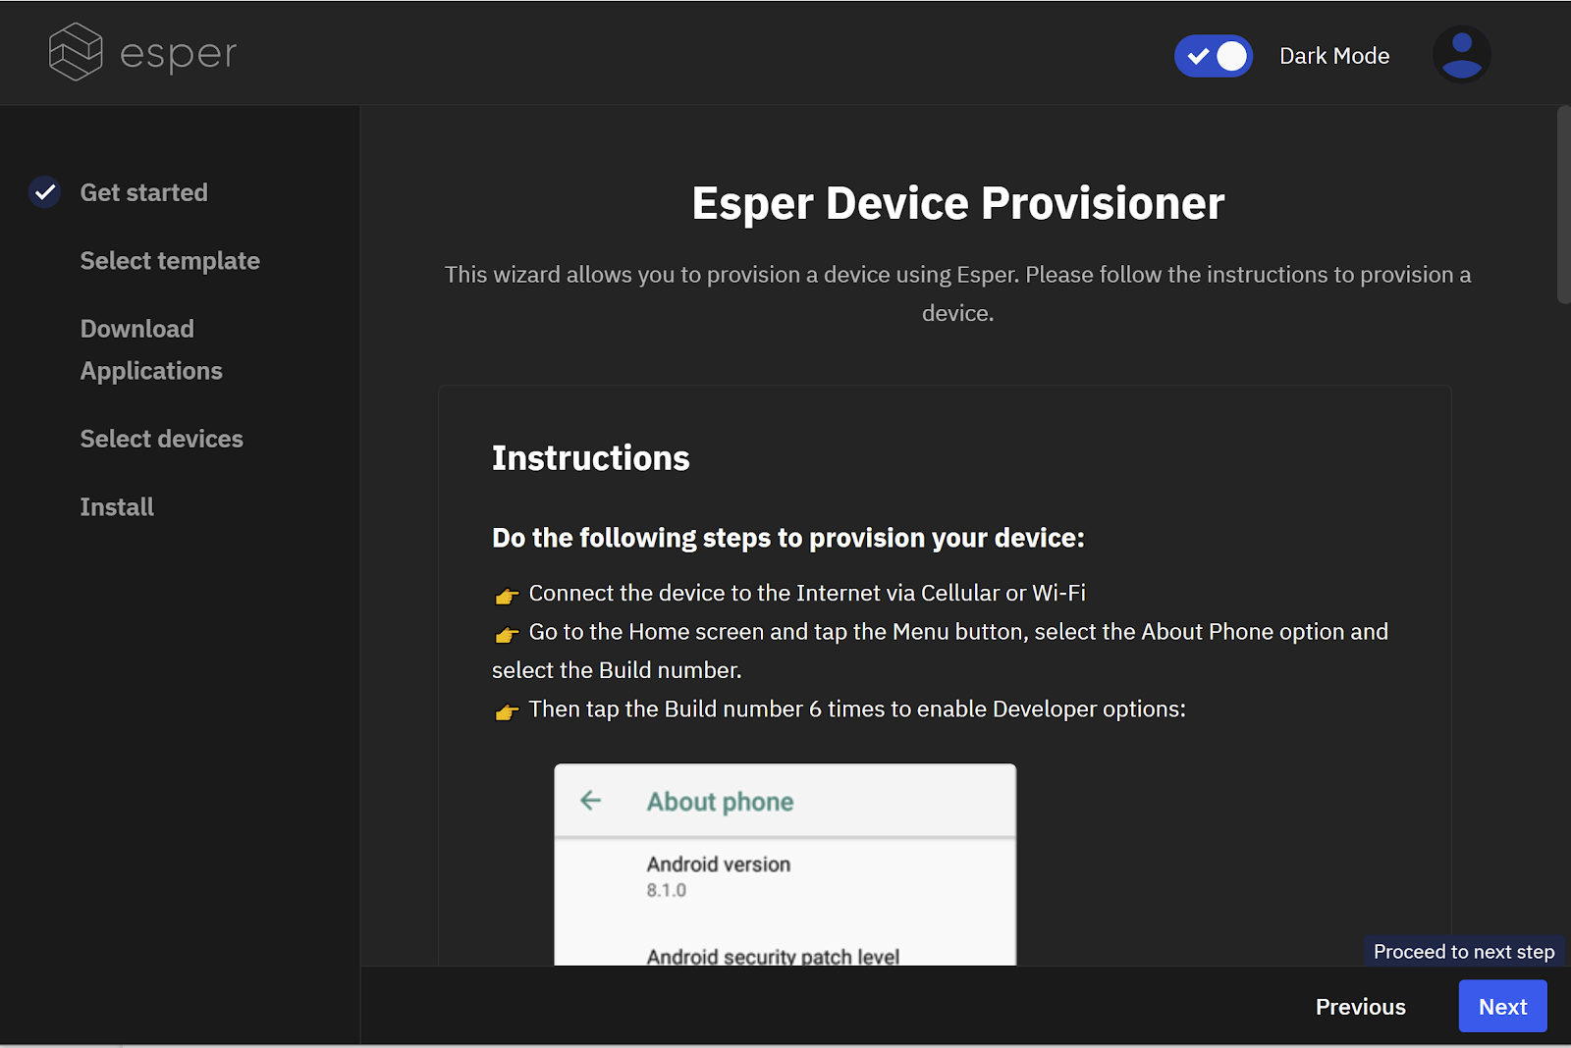Open the user profile avatar icon

click(x=1461, y=54)
